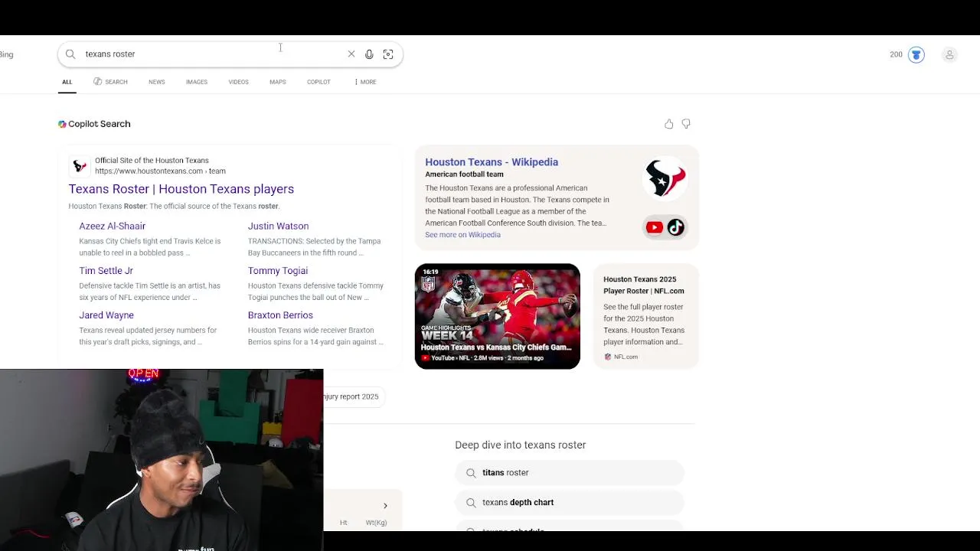Click the injury report 2025 suggestion chip
This screenshot has height=551, width=980.
click(x=351, y=396)
